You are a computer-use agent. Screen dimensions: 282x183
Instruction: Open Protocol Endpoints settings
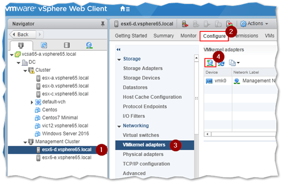pyautogui.click(x=145, y=106)
